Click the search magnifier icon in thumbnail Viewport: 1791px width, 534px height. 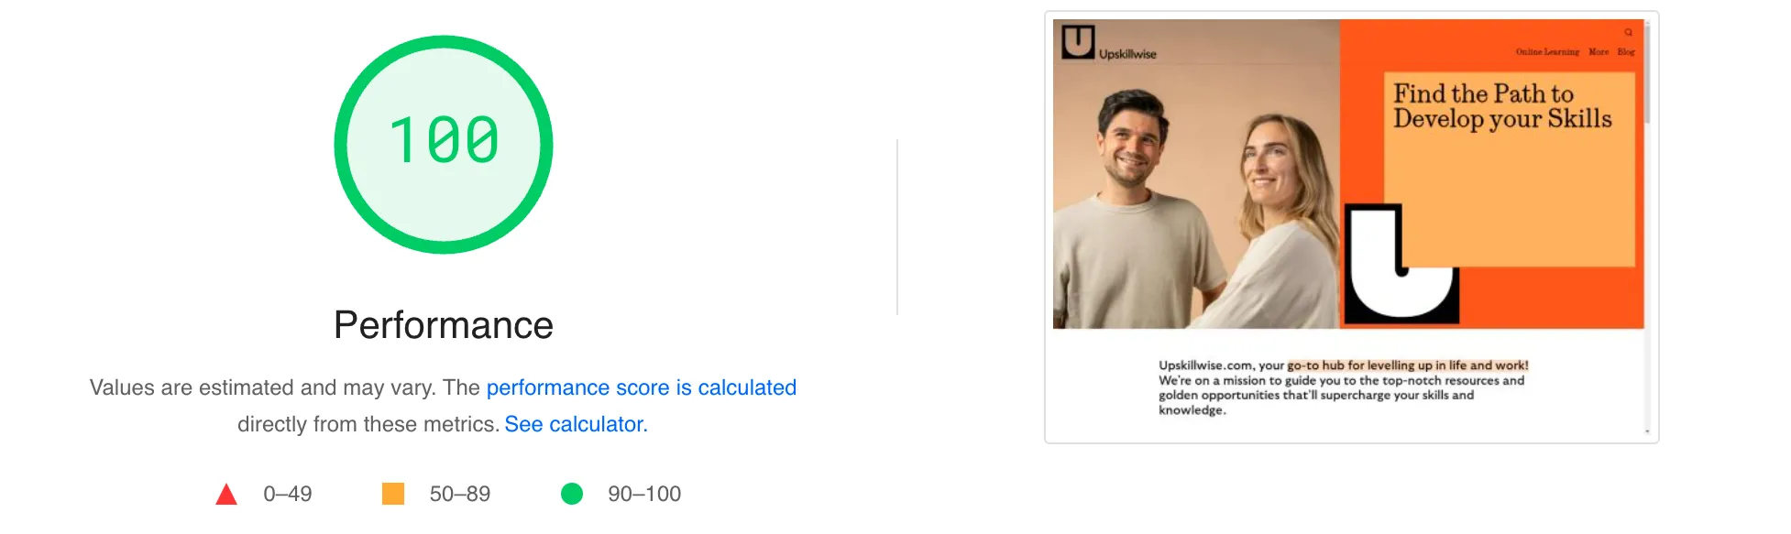(1629, 32)
